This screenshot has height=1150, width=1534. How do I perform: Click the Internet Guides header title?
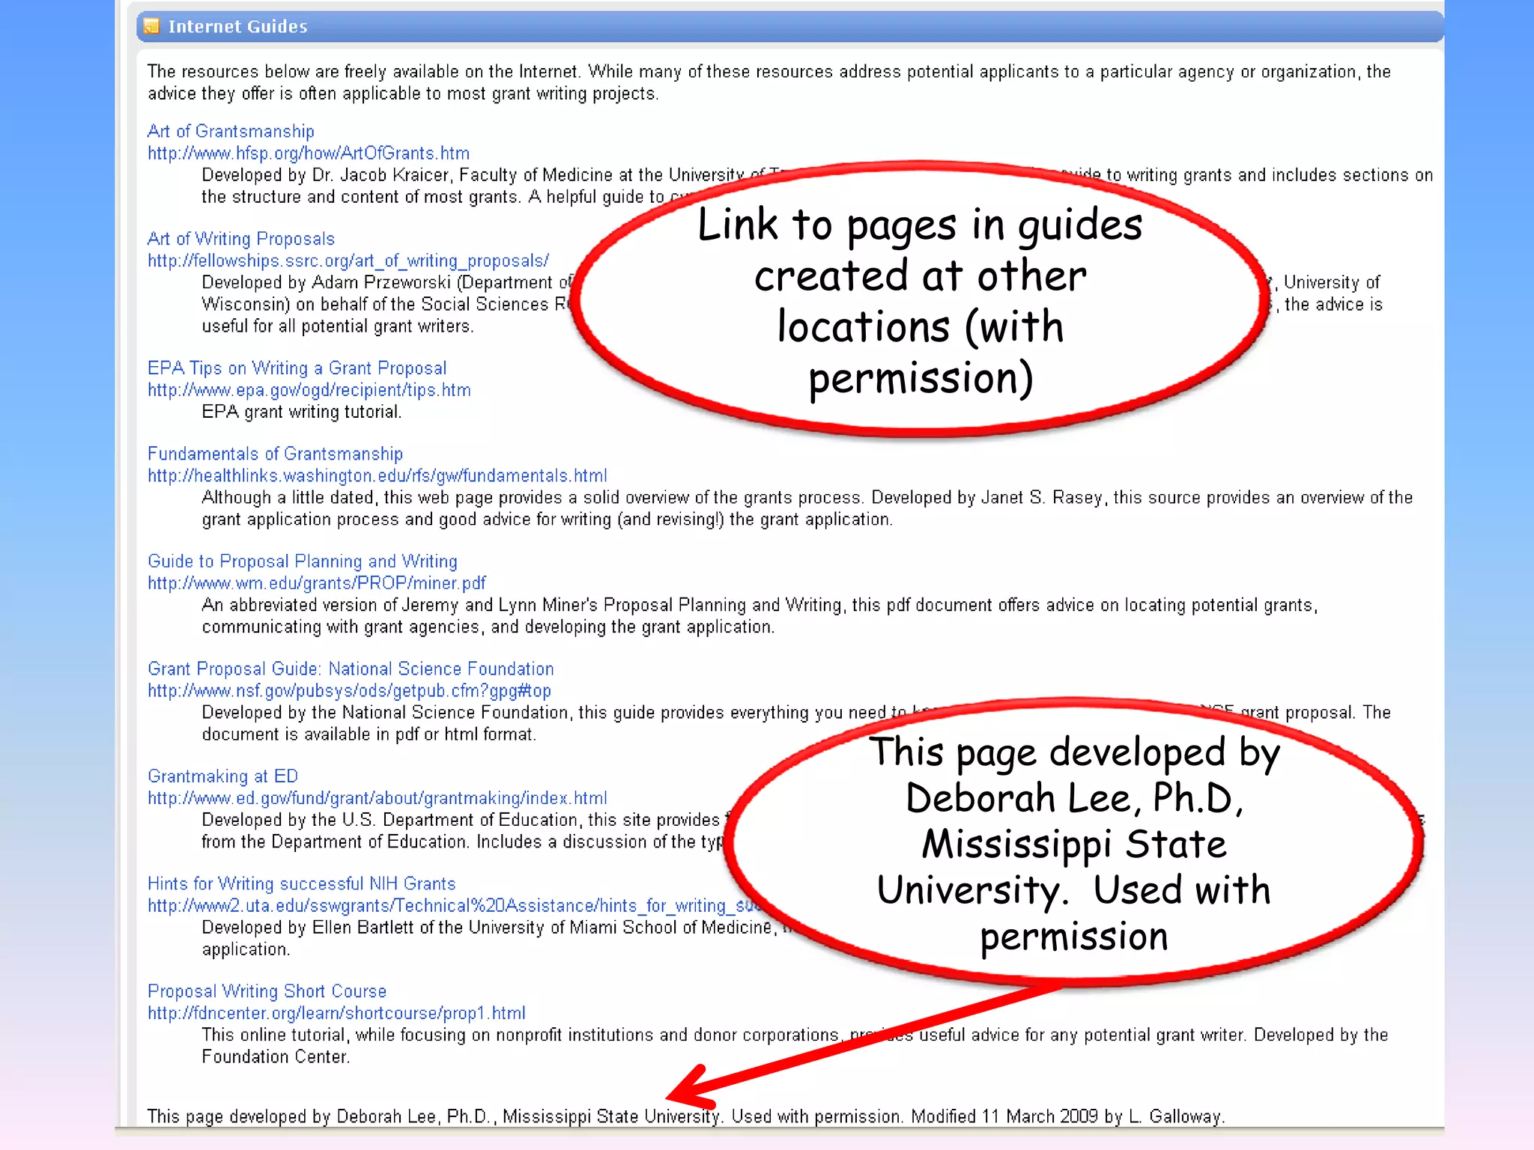point(237,26)
